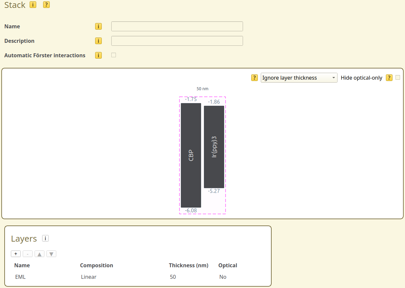Image resolution: width=405 pixels, height=288 pixels.
Task: Move layer down with the down arrow
Action: tap(51, 254)
